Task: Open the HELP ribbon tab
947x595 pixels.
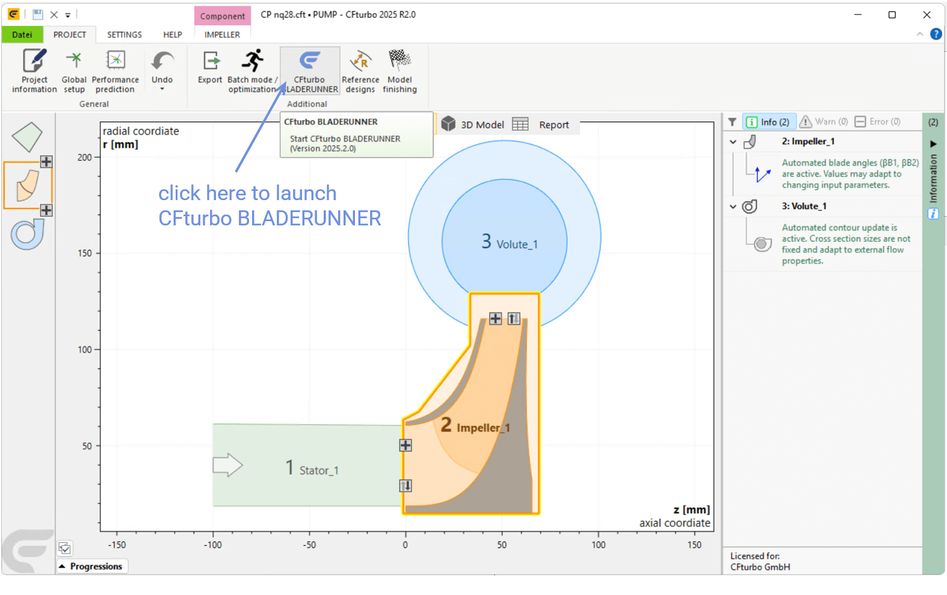Action: point(173,35)
